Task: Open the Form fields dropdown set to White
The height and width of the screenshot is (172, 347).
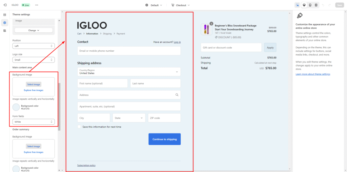Action: (33, 122)
